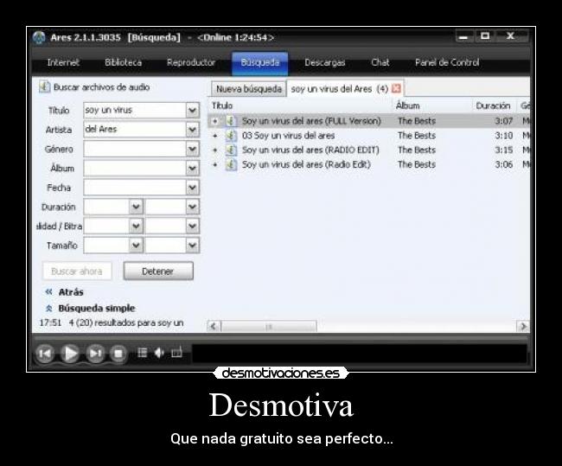Open the Panel de Control tab
Image resolution: width=562 pixels, height=466 pixels.
(x=447, y=62)
